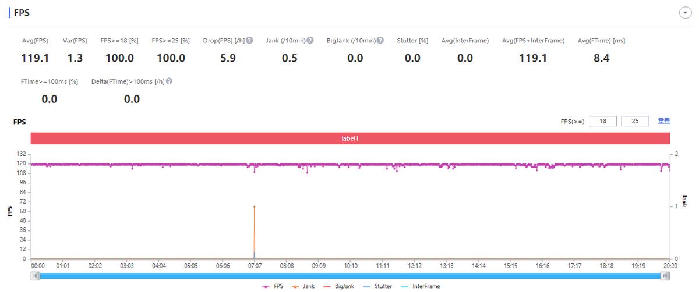
Task: Click the FPS threshold field showing 18
Action: (x=603, y=121)
